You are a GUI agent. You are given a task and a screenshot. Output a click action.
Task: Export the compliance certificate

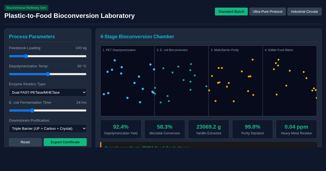click(x=65, y=142)
